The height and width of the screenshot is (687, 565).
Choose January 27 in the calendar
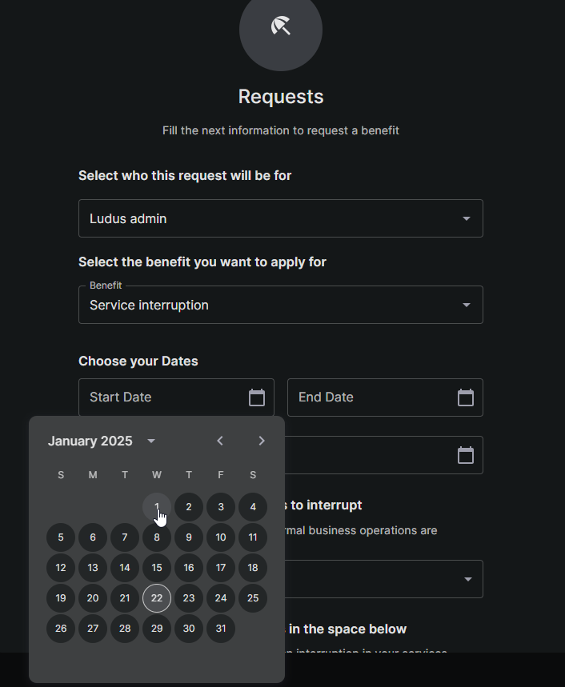pos(93,629)
